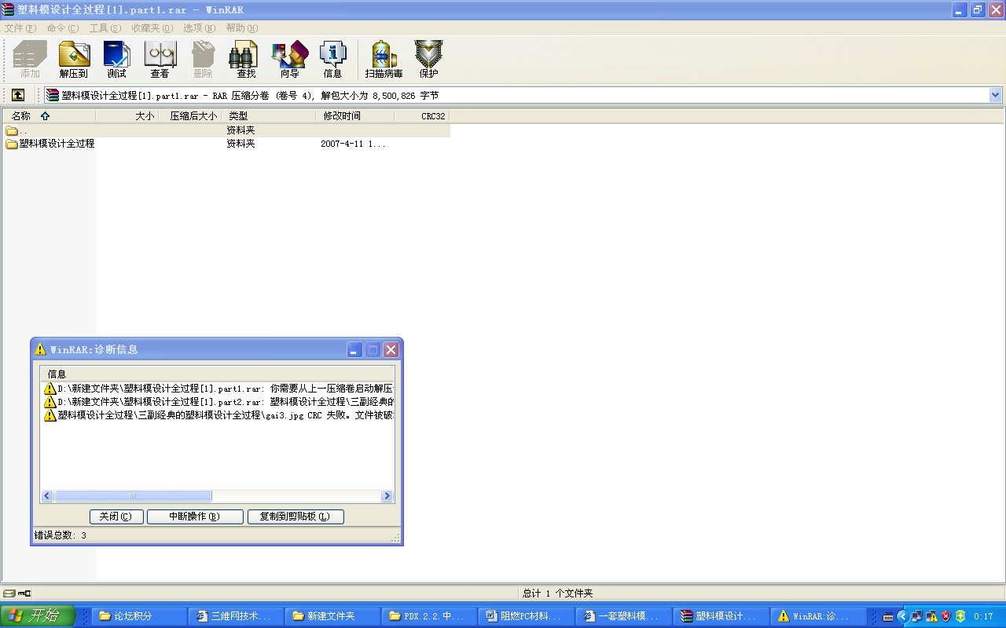Open the 帮助 (Help) menu
This screenshot has width=1006, height=628.
[x=242, y=28]
